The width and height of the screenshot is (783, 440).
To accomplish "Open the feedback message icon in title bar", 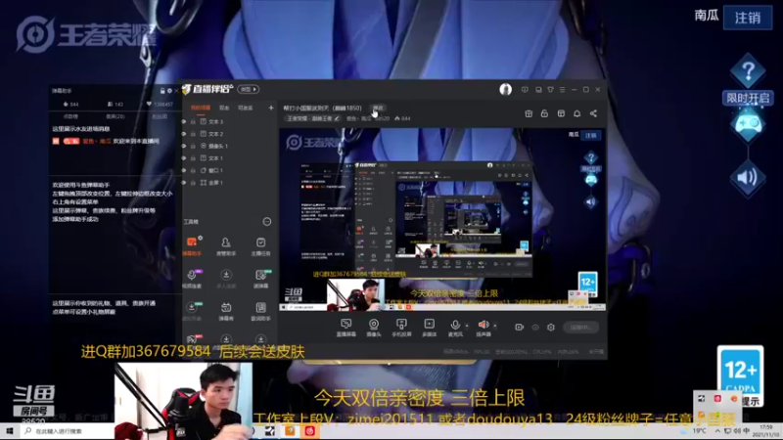I will [x=525, y=90].
